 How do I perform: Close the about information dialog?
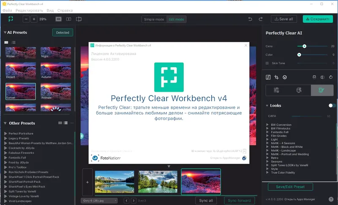coord(246,45)
